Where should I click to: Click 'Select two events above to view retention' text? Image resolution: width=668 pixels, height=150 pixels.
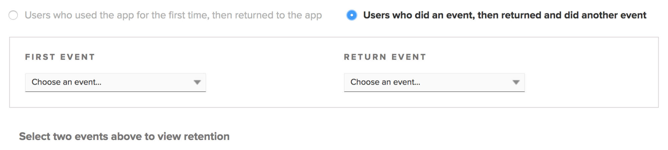pyautogui.click(x=124, y=136)
